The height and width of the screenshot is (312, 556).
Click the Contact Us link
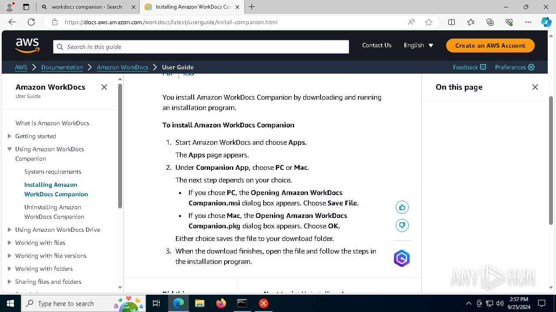tap(377, 45)
